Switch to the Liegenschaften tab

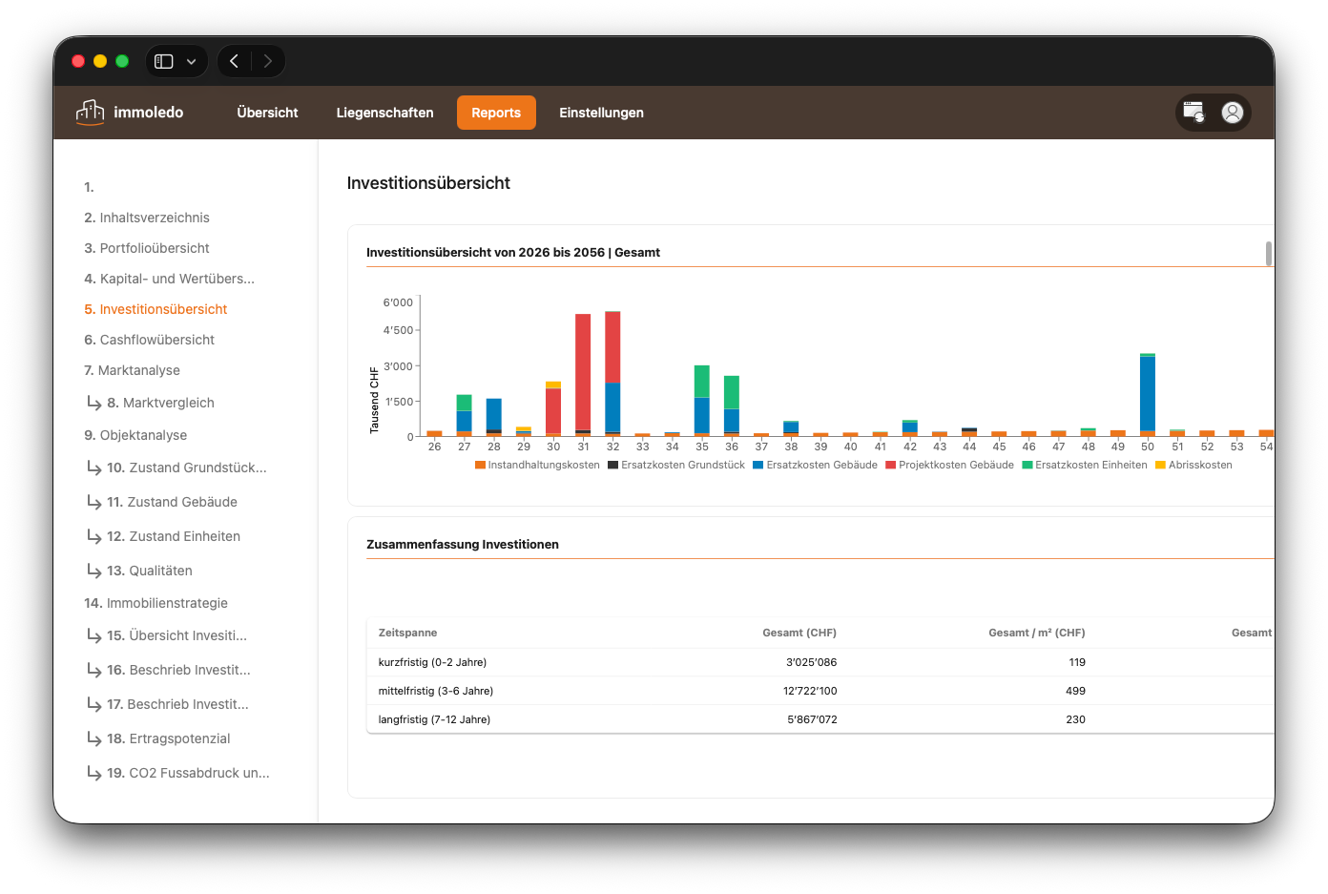click(384, 113)
